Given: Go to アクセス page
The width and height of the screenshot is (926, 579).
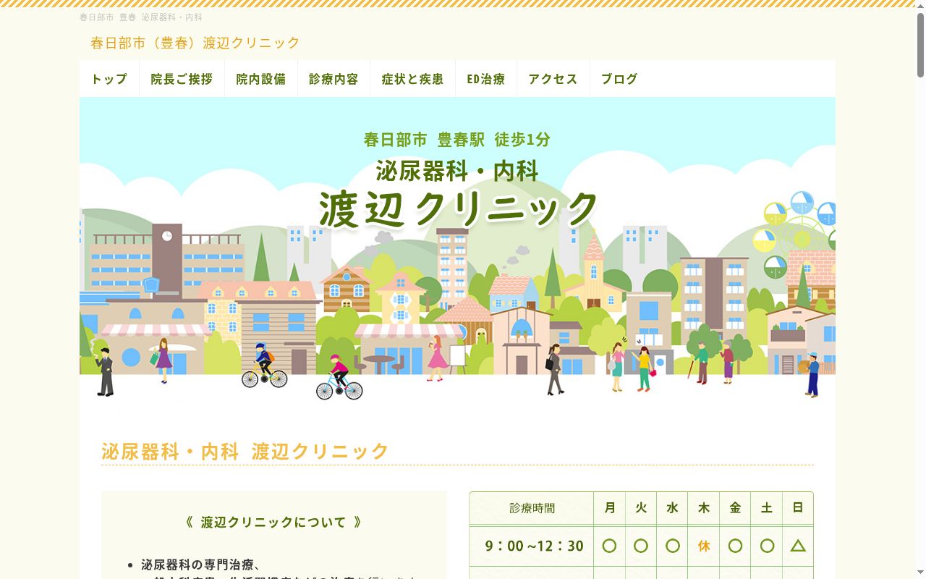Looking at the screenshot, I should (x=553, y=79).
